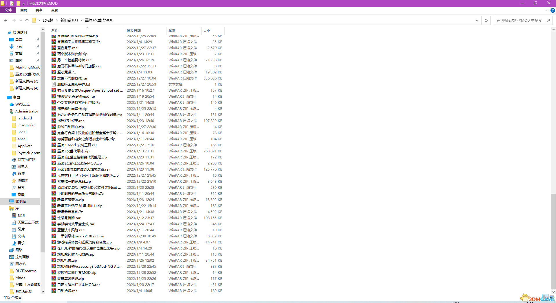Select the 删掉换回原版字体.txt file icon
The height and width of the screenshot is (303, 556).
(x=54, y=84)
